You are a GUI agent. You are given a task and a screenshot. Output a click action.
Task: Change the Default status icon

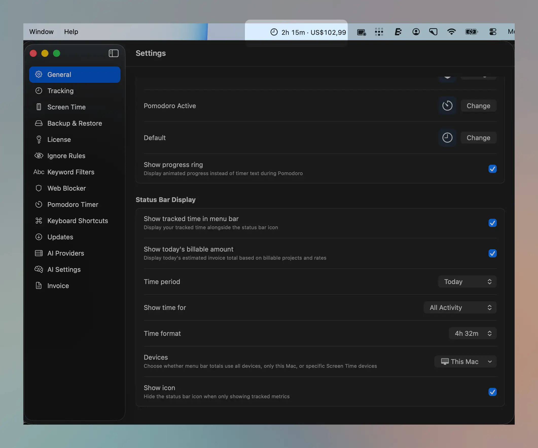478,138
